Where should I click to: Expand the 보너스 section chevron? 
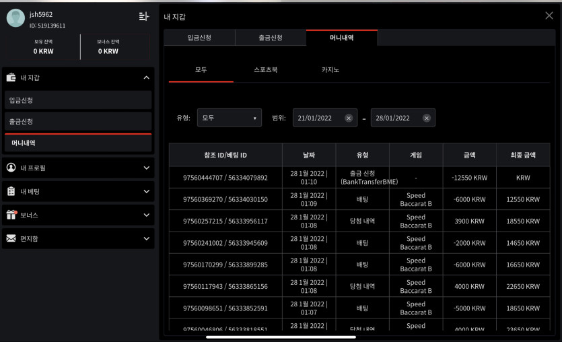click(x=146, y=215)
